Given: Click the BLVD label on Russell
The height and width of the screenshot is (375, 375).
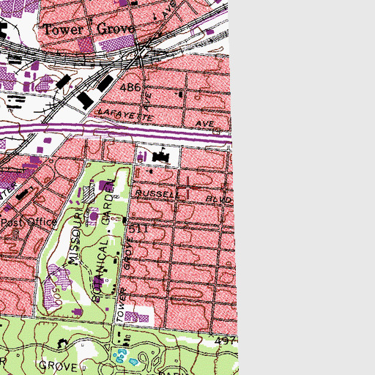Looking at the screenshot, I should pos(218,199).
